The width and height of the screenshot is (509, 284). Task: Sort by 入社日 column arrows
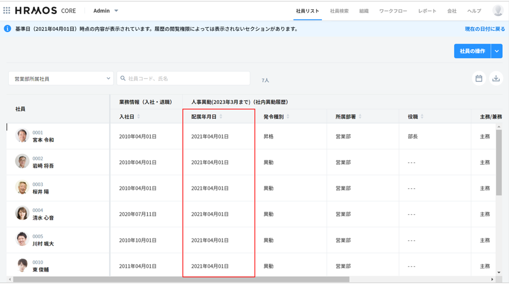click(x=139, y=116)
